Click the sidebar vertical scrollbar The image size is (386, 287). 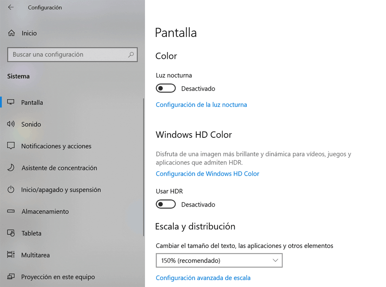144,168
